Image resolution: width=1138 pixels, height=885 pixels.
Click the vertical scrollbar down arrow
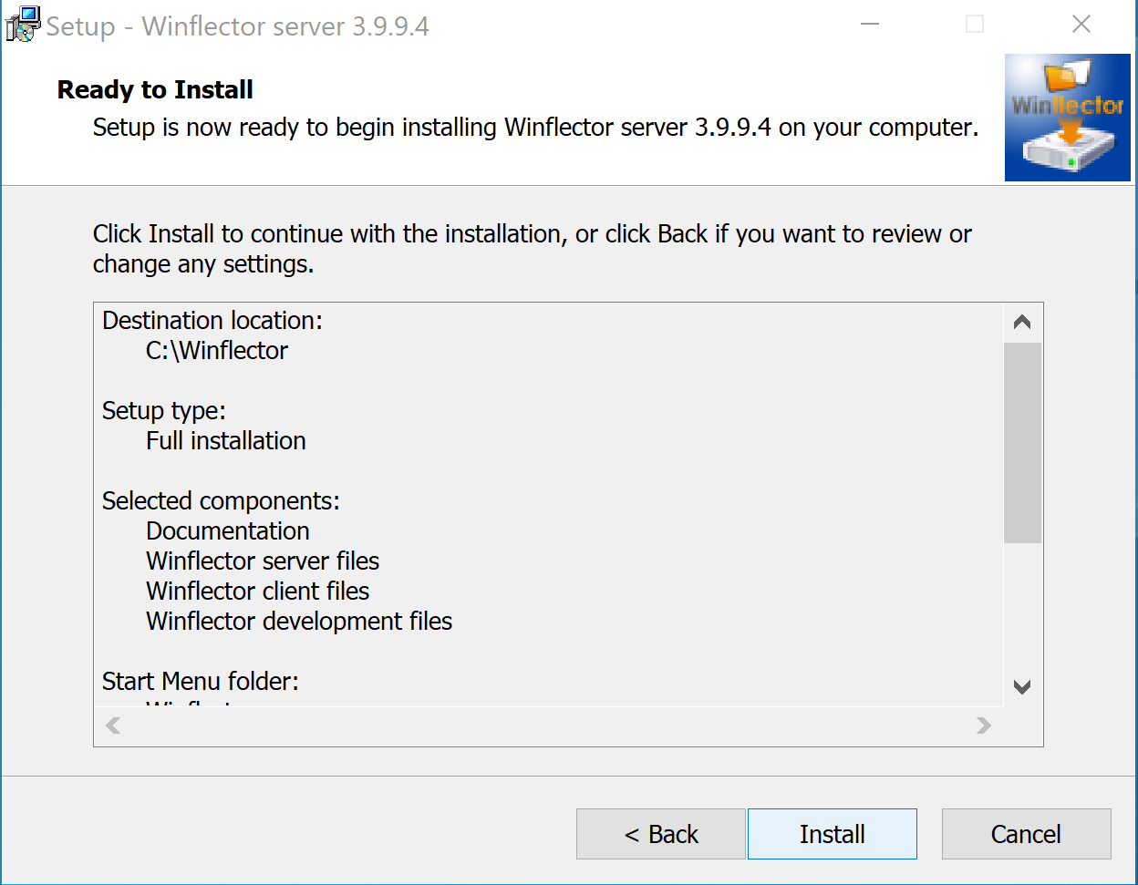[1022, 687]
